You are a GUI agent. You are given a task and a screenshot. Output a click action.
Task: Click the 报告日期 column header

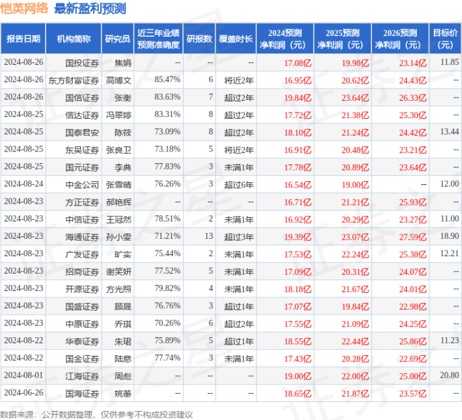[23, 39]
